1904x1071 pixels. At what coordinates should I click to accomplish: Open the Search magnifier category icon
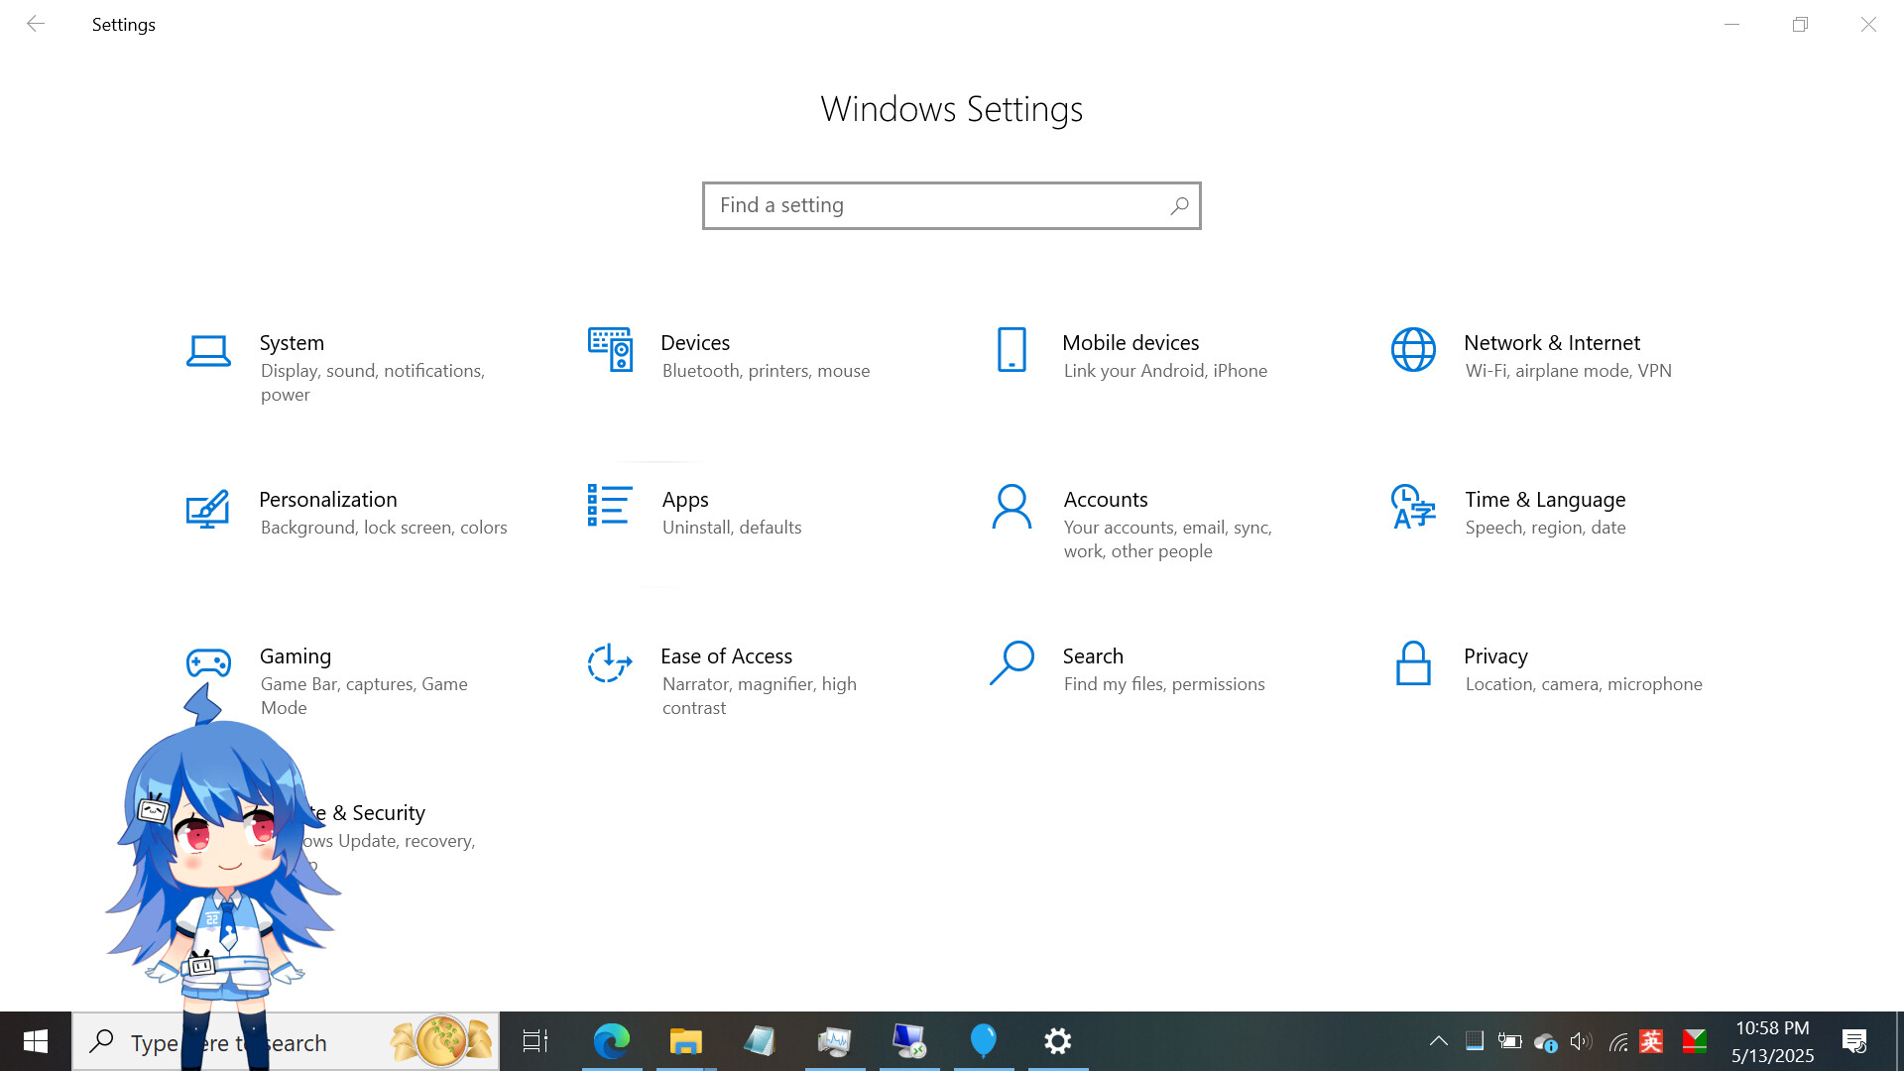1011,663
